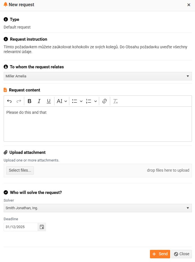Toggle Underline formatting in the editor
Image resolution: width=195 pixels, height=262 pixels.
click(x=48, y=101)
